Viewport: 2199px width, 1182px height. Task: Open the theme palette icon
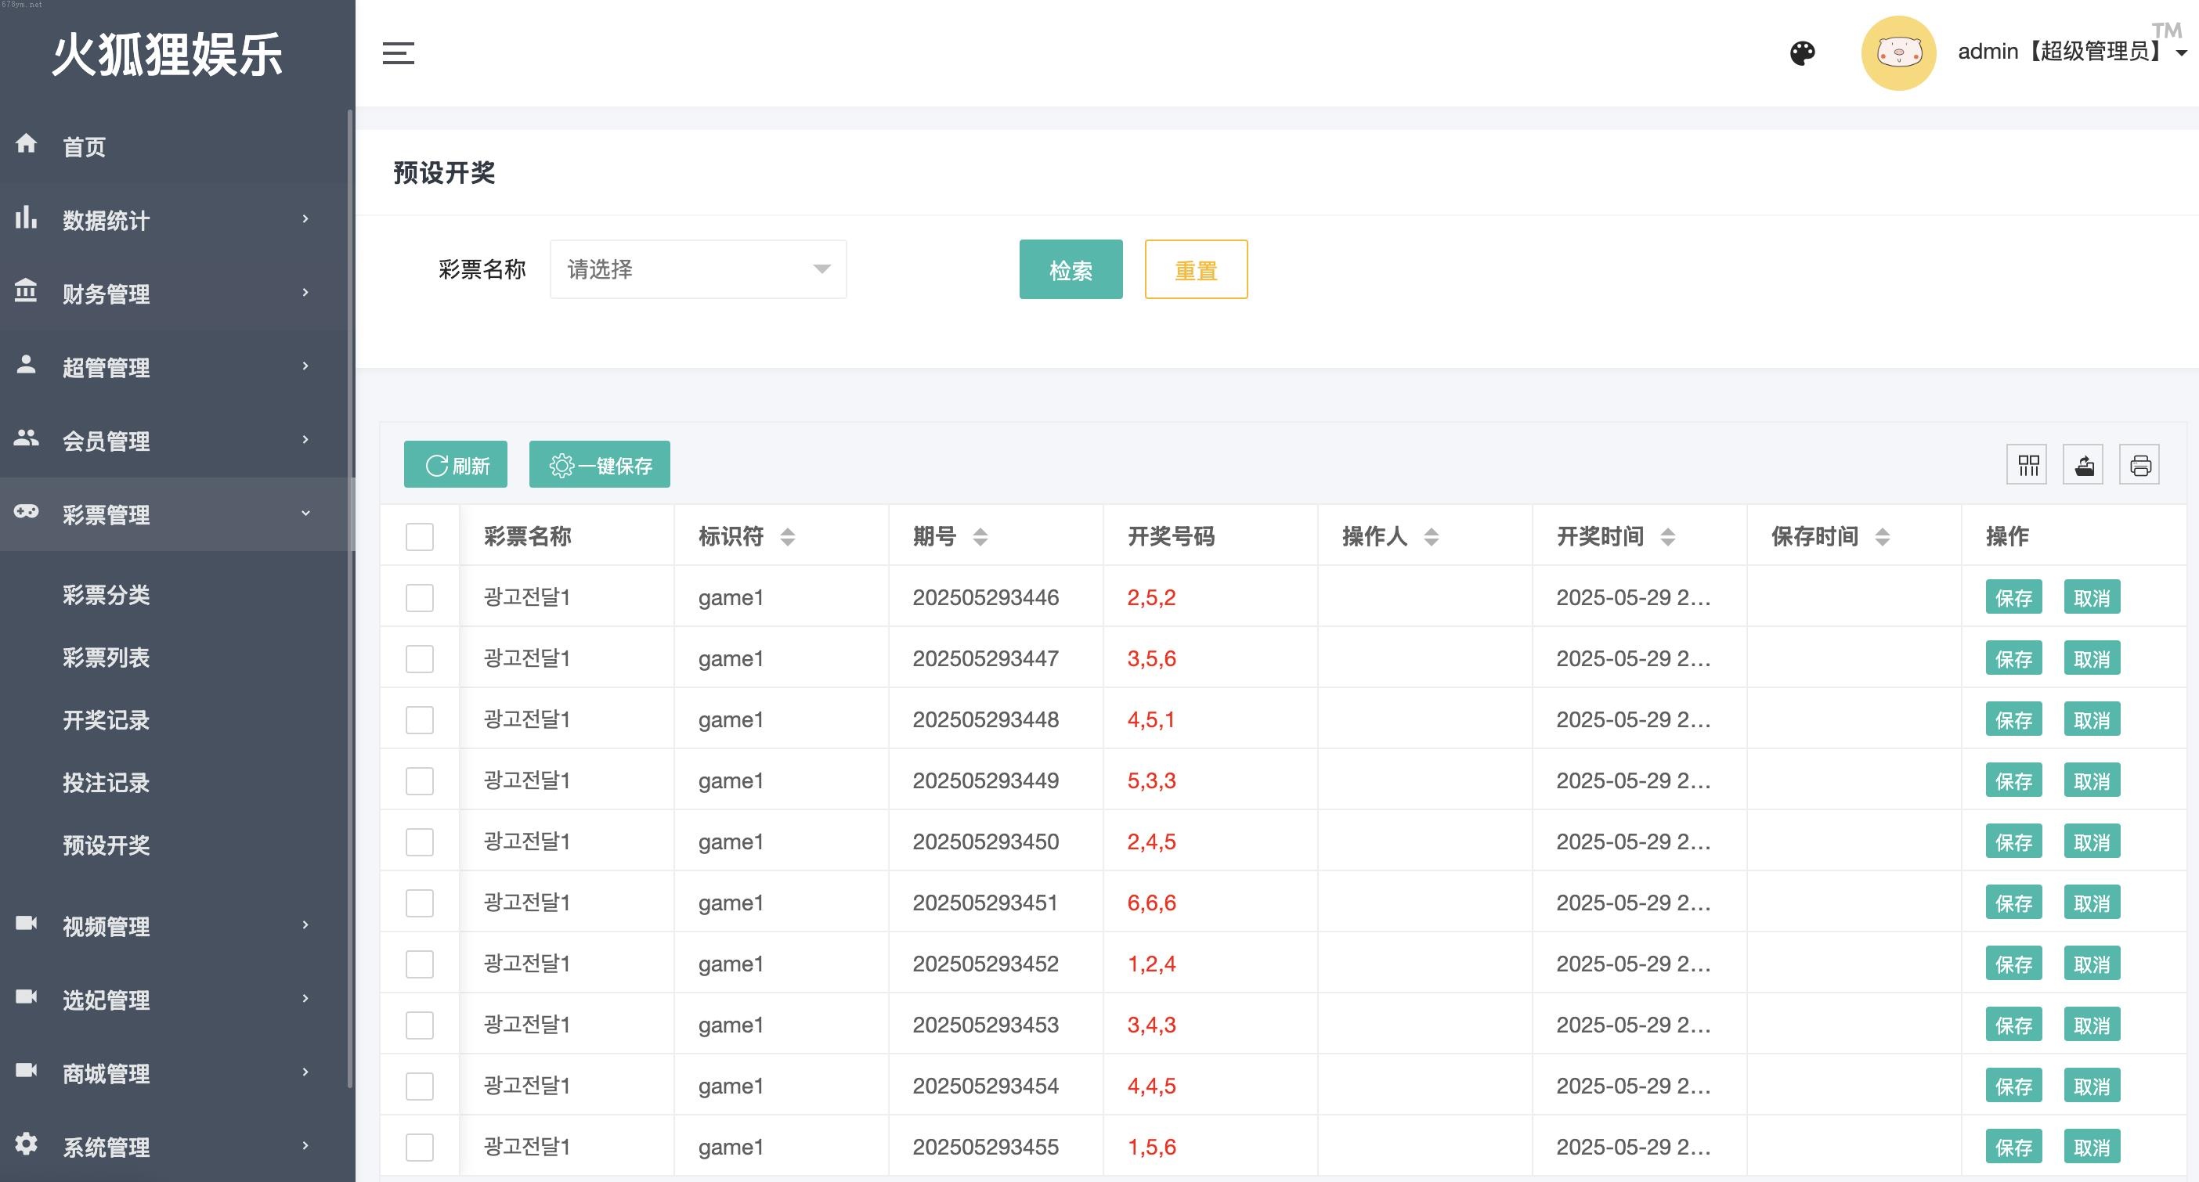coord(1802,53)
